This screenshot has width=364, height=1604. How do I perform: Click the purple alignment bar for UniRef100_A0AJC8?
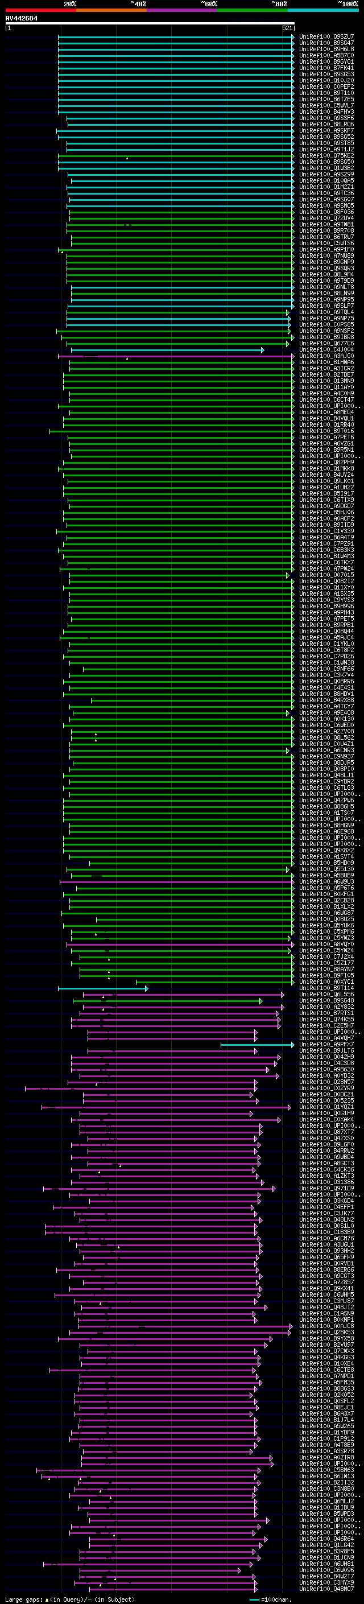[x=185, y=1326]
